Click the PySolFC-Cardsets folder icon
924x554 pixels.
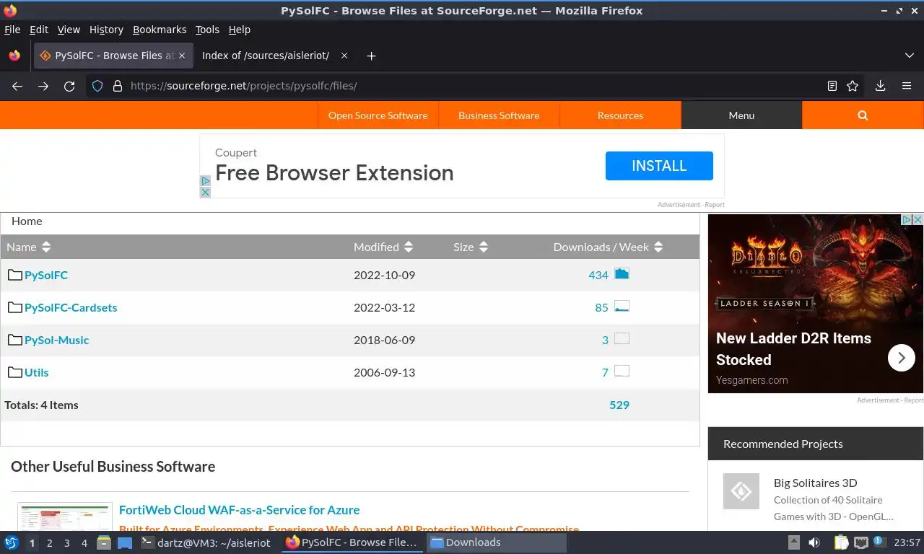pyautogui.click(x=15, y=307)
